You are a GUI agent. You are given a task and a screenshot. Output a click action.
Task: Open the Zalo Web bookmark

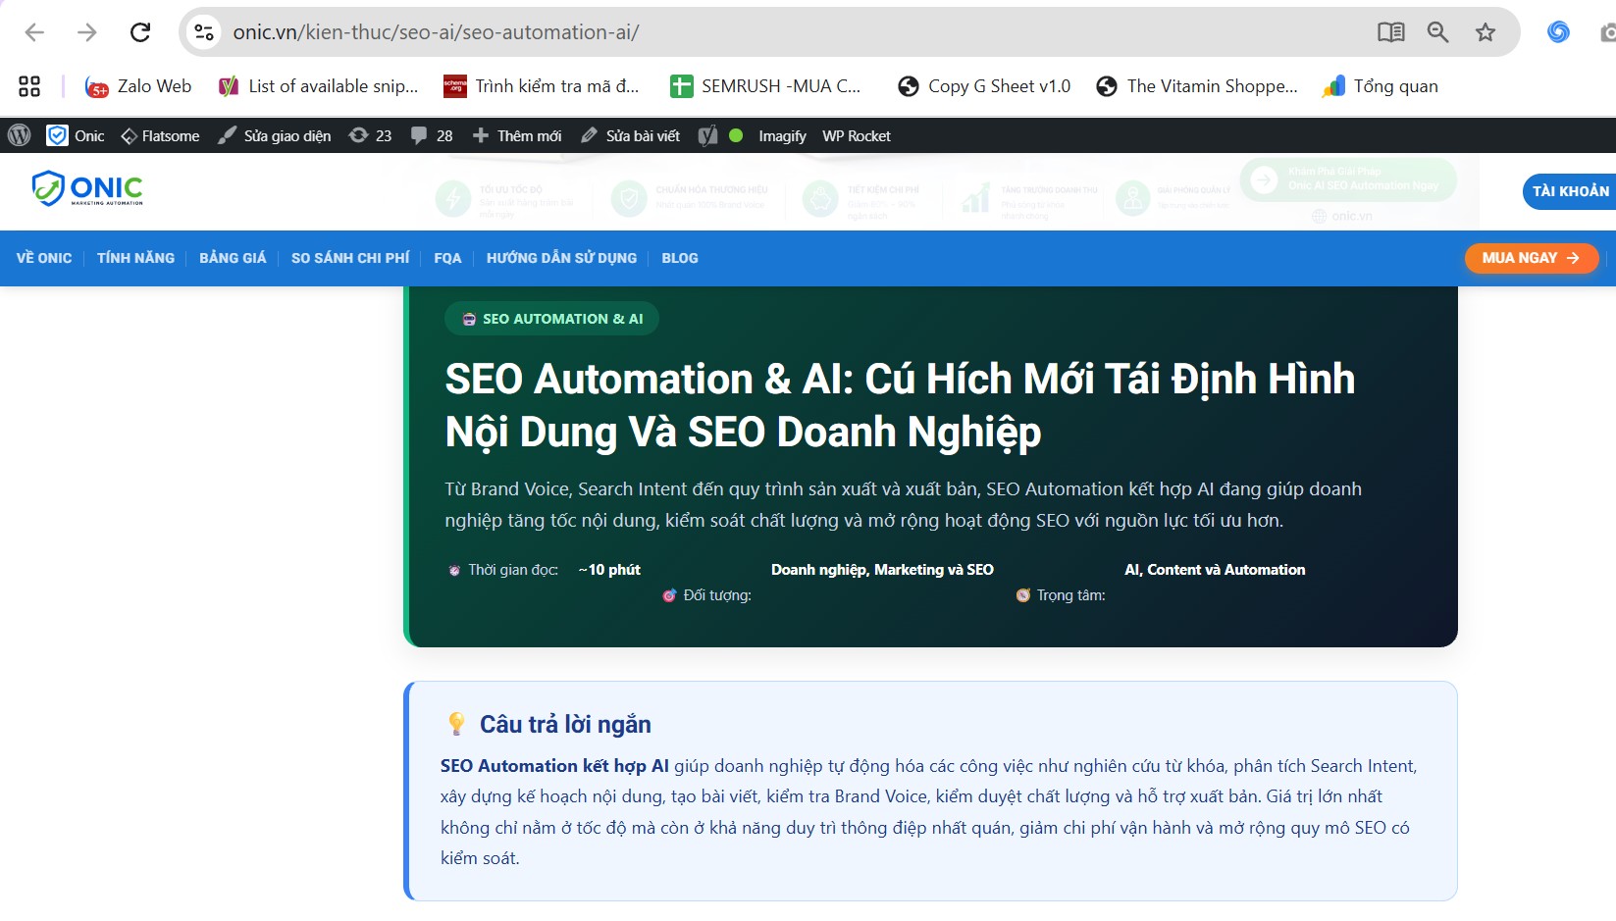coord(138,86)
